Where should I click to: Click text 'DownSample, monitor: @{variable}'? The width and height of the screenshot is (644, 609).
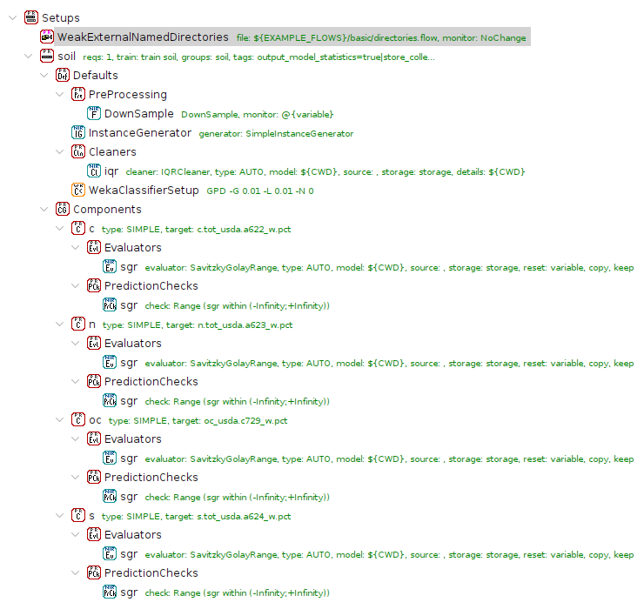(257, 114)
